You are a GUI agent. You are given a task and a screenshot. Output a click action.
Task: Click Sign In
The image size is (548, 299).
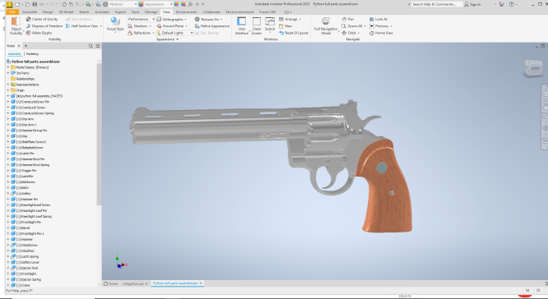click(x=472, y=4)
